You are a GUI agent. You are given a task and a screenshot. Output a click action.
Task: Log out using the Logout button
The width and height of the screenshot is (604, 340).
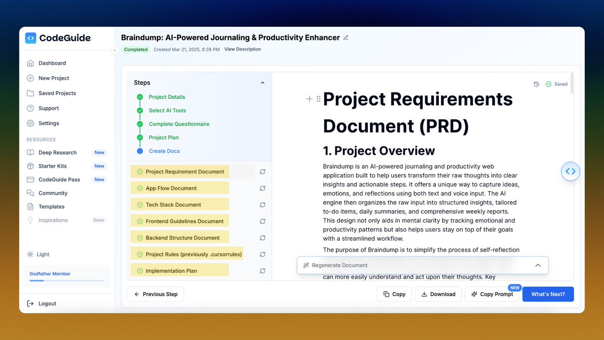point(42,304)
